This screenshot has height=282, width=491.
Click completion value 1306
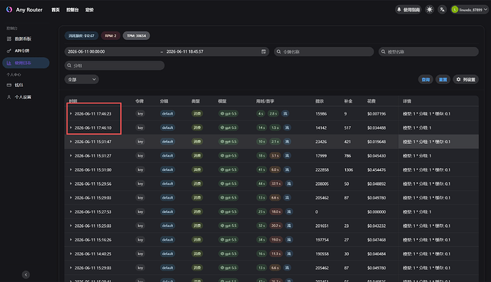349,169
